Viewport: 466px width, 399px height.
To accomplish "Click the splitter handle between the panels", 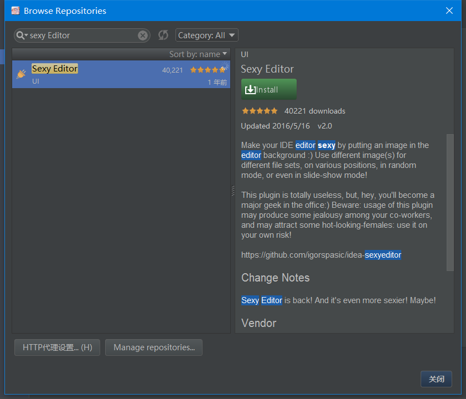I will pos(232,191).
